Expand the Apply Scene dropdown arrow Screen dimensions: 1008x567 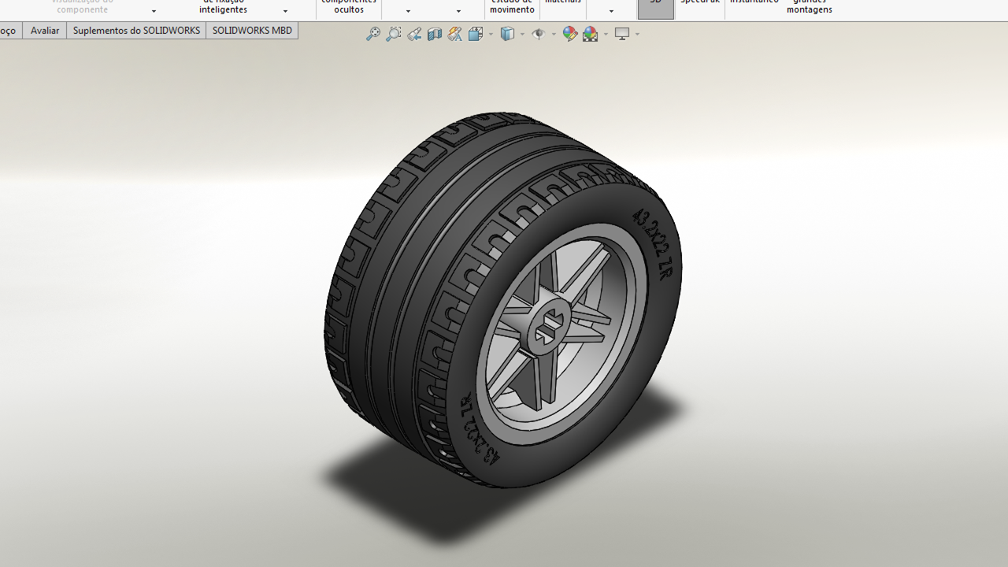click(606, 34)
